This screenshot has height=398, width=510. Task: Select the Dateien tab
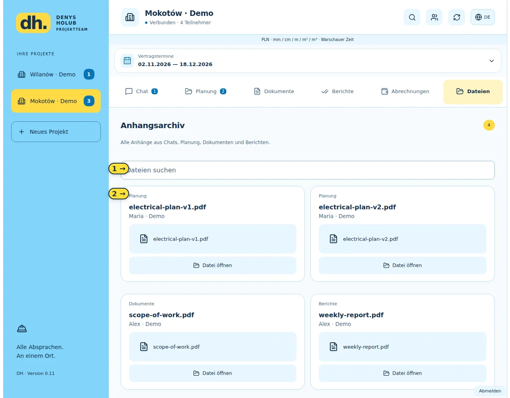pyautogui.click(x=473, y=92)
